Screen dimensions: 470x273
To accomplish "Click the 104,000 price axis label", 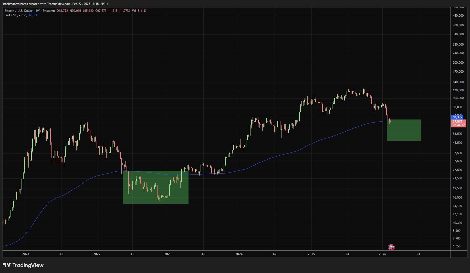I will point(458,98).
